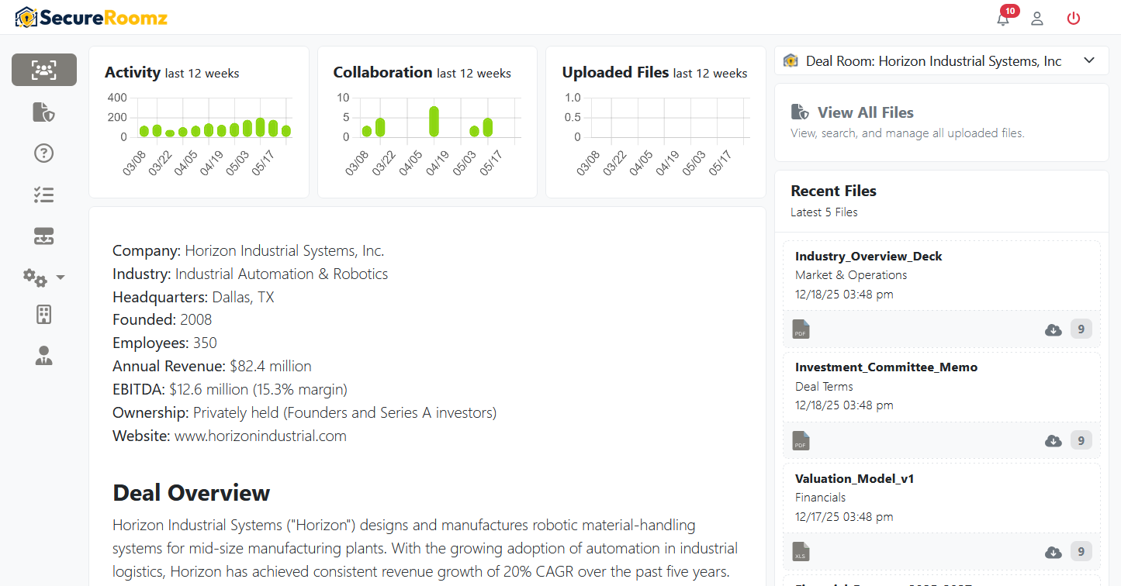Click the Annual Revenue $82.4 million line
1121x586 pixels.
(x=212, y=366)
